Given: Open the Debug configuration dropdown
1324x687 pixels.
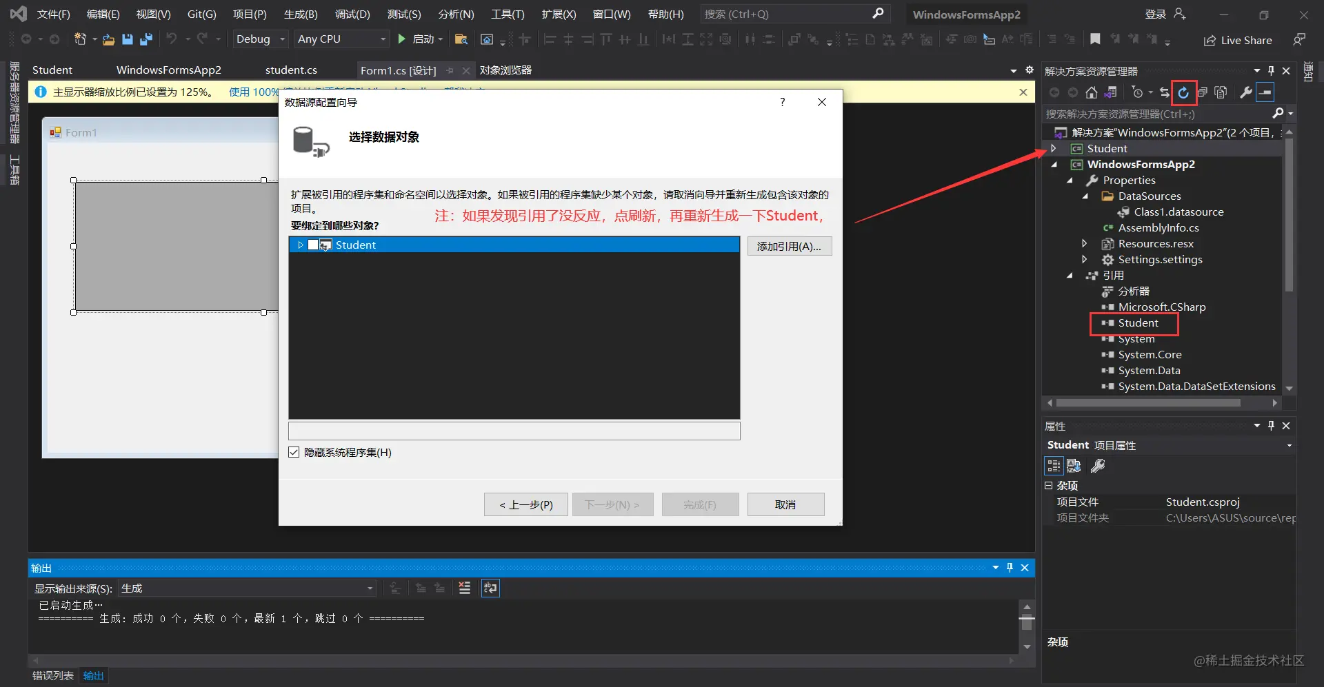Looking at the screenshot, I should pos(260,39).
